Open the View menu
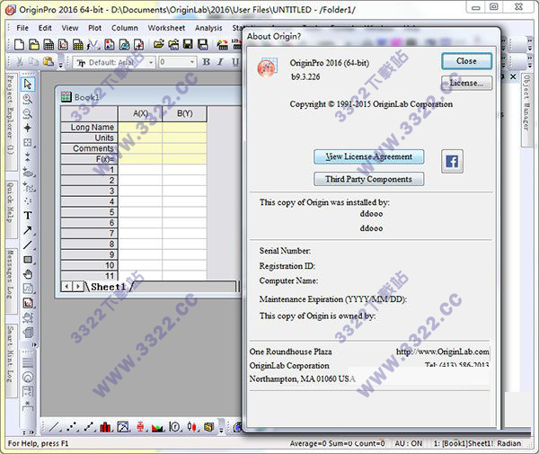Screen dimensions: 539x454 pyautogui.click(x=70, y=28)
